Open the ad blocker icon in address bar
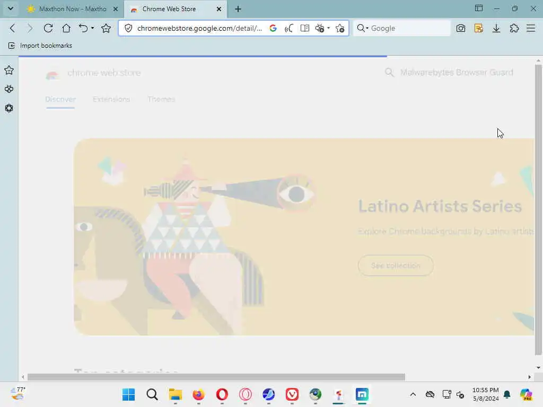This screenshot has width=543, height=407. click(320, 28)
